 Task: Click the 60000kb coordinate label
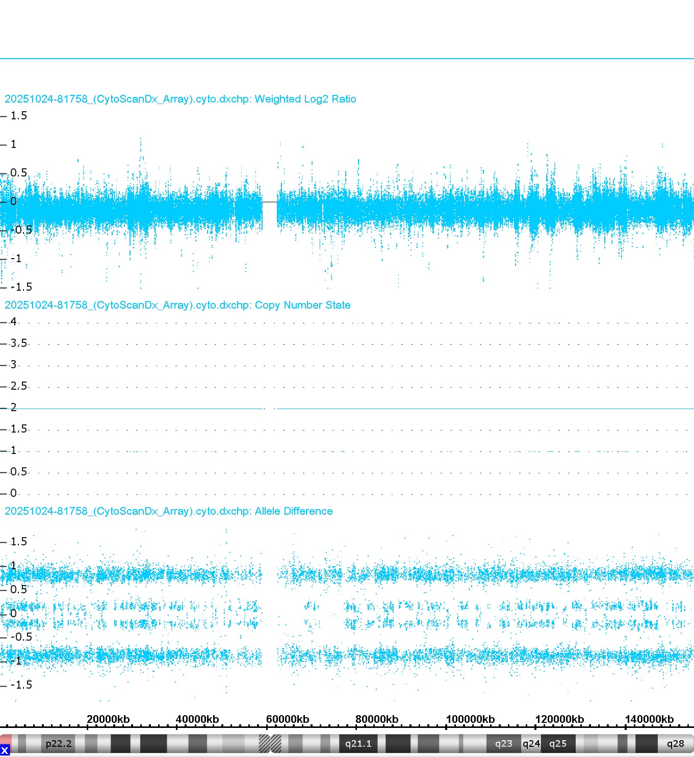[x=288, y=719]
